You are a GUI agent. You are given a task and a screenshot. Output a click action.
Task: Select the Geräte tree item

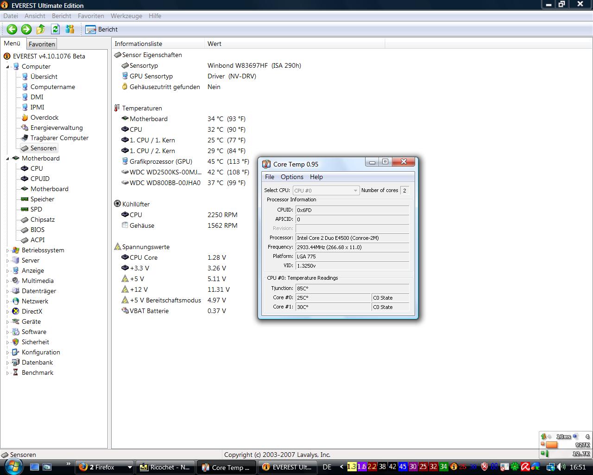pos(31,321)
